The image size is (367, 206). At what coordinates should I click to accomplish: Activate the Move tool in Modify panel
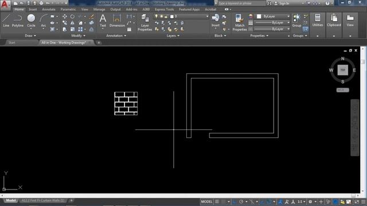point(65,17)
